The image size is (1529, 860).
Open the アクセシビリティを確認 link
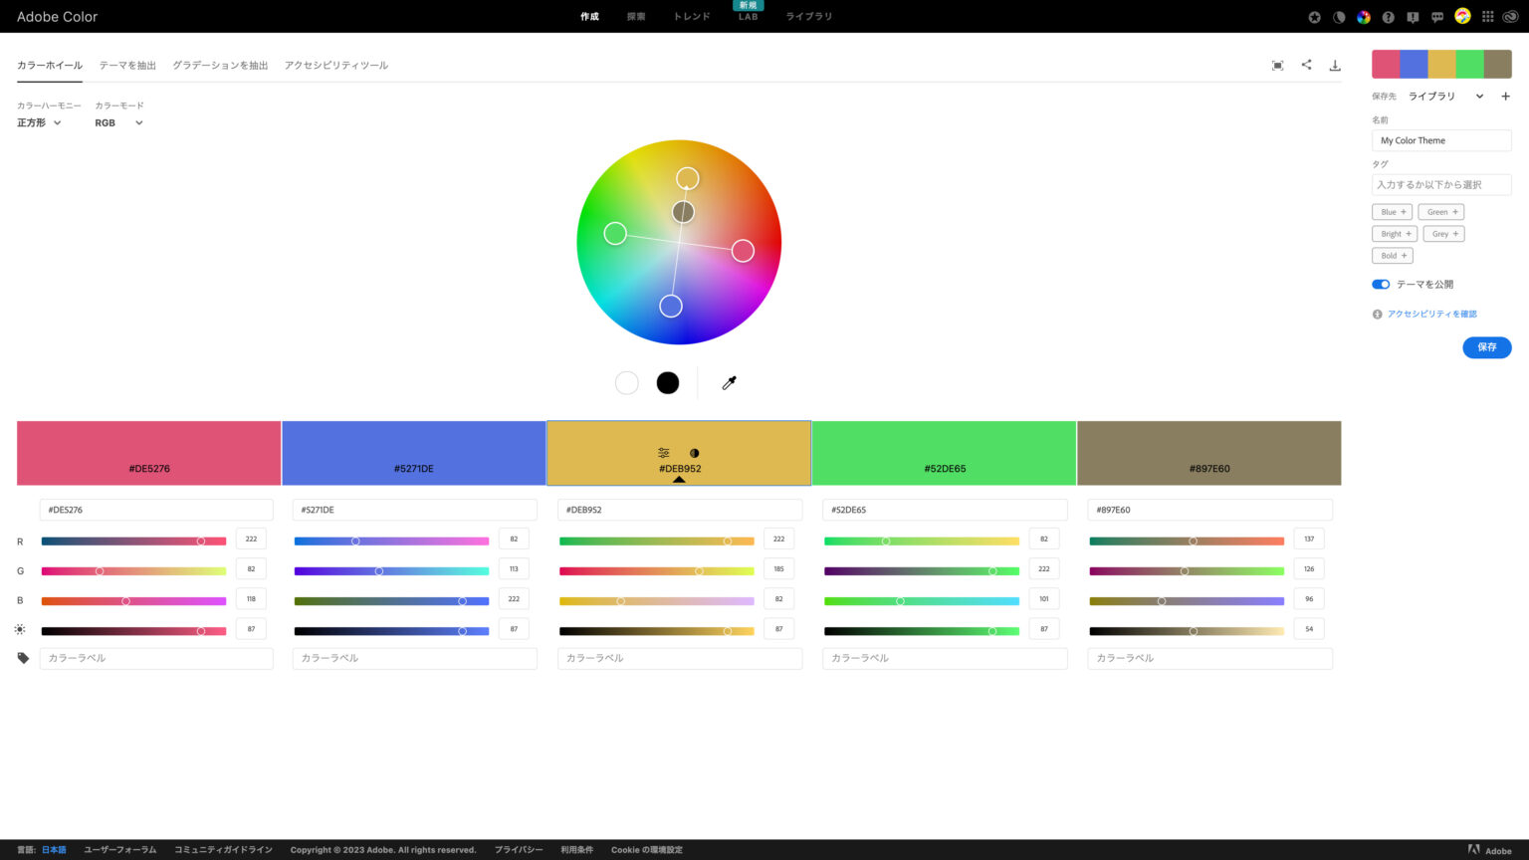pyautogui.click(x=1432, y=315)
